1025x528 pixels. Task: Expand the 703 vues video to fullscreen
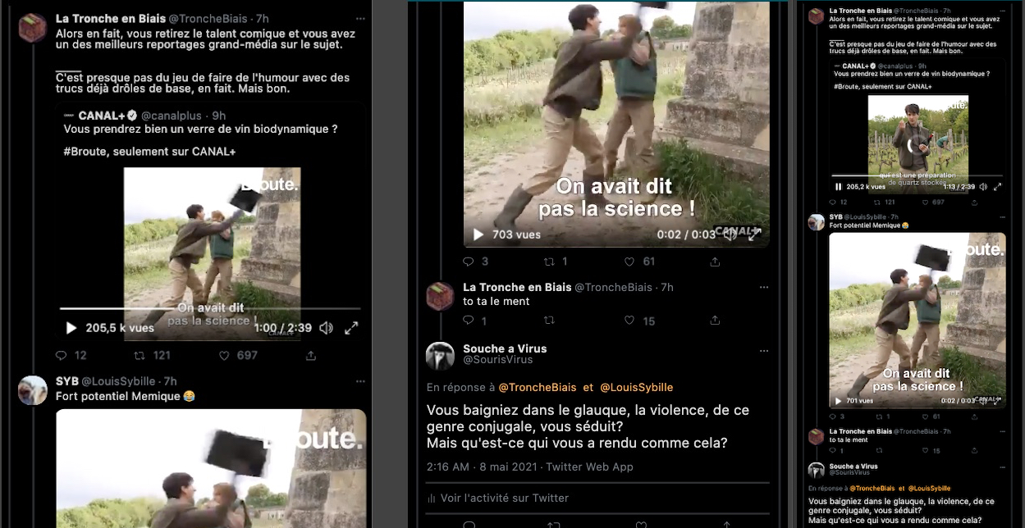point(754,234)
